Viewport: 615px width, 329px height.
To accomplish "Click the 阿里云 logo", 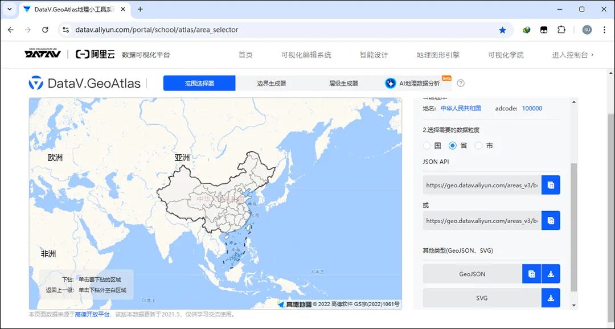I will tap(95, 55).
